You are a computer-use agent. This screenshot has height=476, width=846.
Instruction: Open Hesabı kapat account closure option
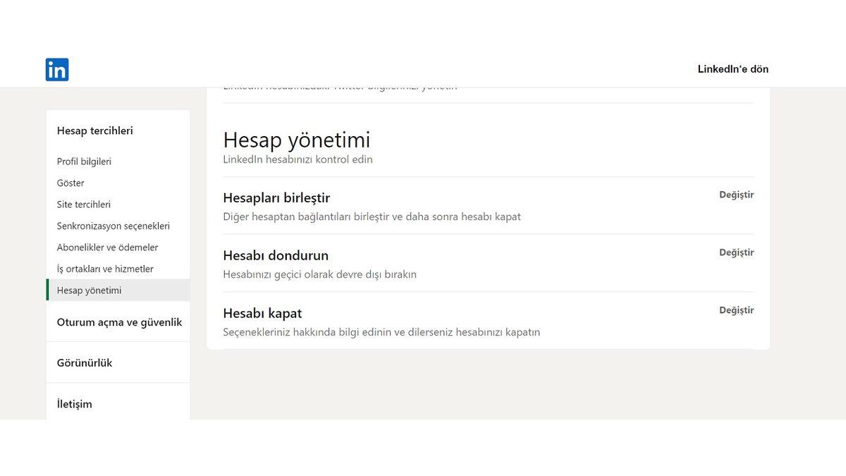point(262,312)
